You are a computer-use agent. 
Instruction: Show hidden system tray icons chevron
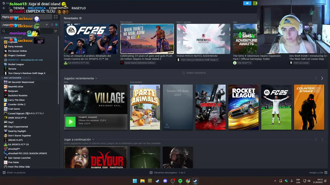click(x=275, y=181)
